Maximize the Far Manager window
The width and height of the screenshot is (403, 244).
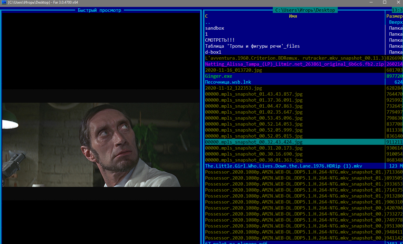tap(384, 2)
